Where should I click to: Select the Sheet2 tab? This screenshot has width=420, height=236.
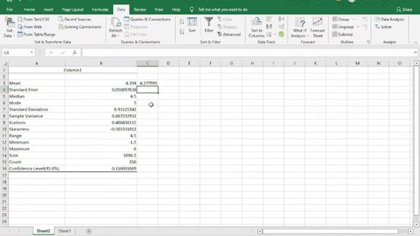43,231
